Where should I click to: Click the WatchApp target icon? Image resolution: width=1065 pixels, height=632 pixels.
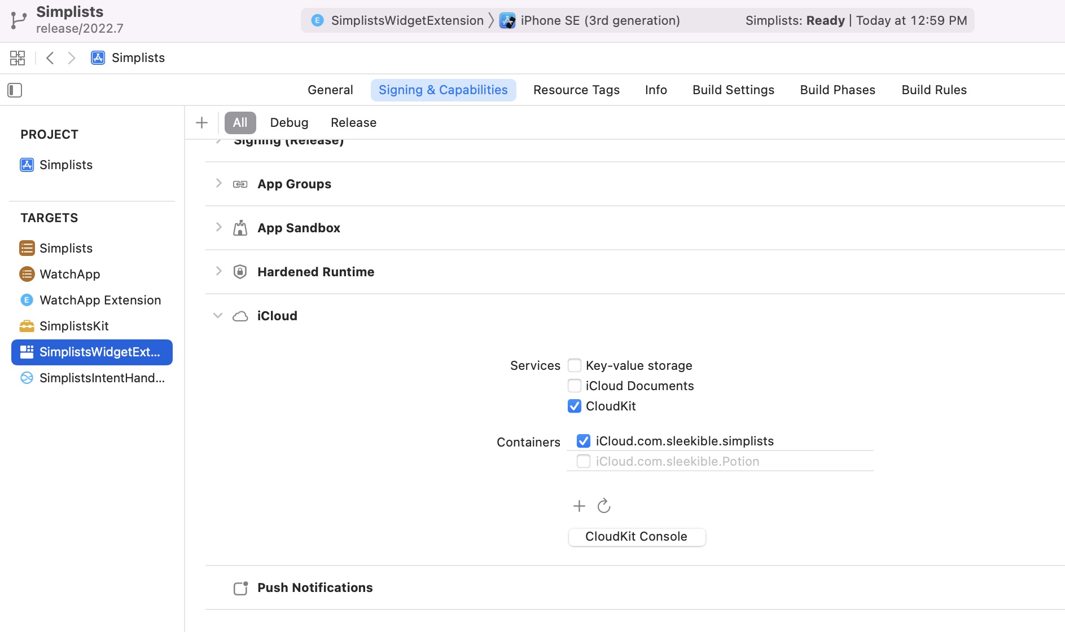(x=27, y=274)
